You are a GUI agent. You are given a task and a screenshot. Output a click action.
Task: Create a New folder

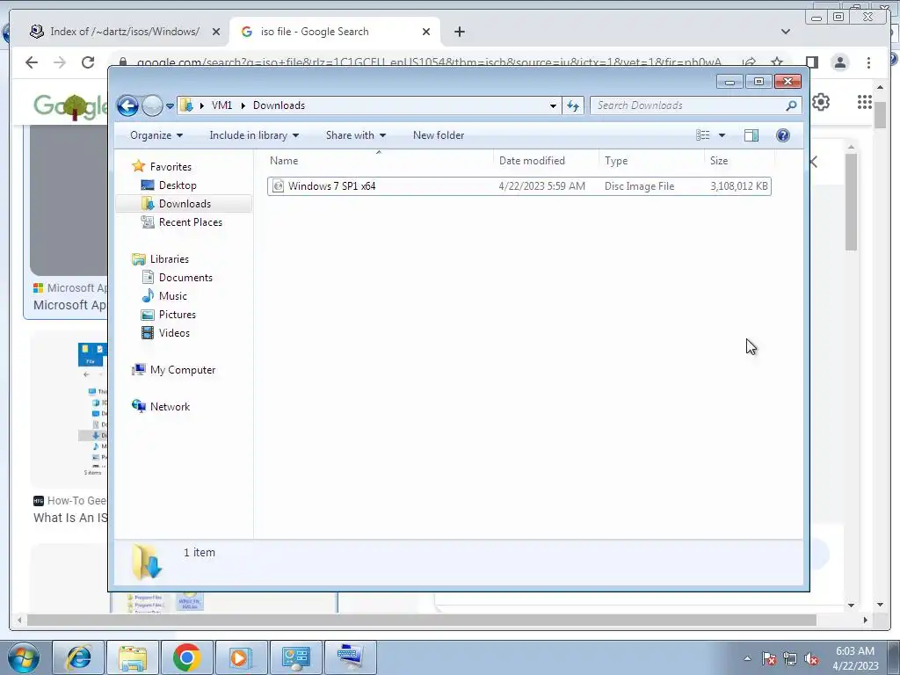pos(439,135)
